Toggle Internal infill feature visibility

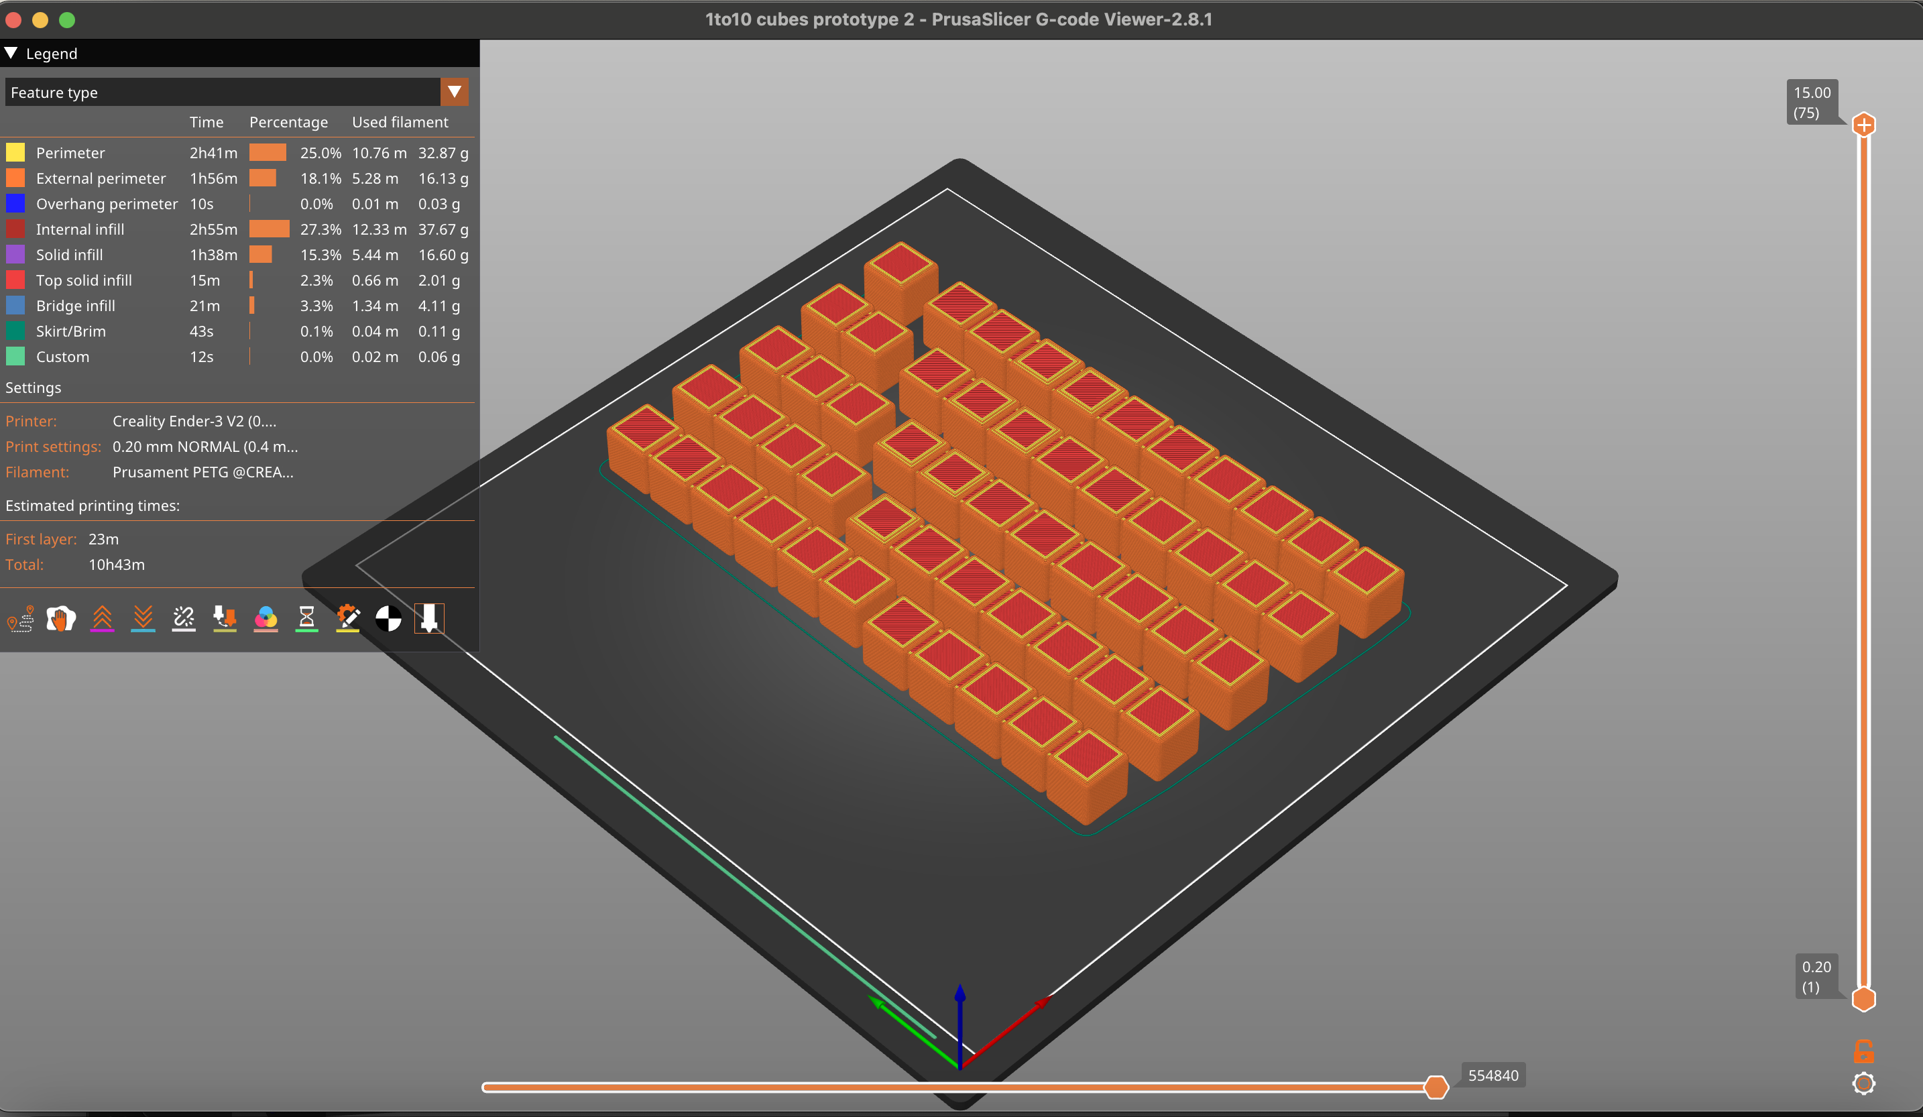coord(237,230)
